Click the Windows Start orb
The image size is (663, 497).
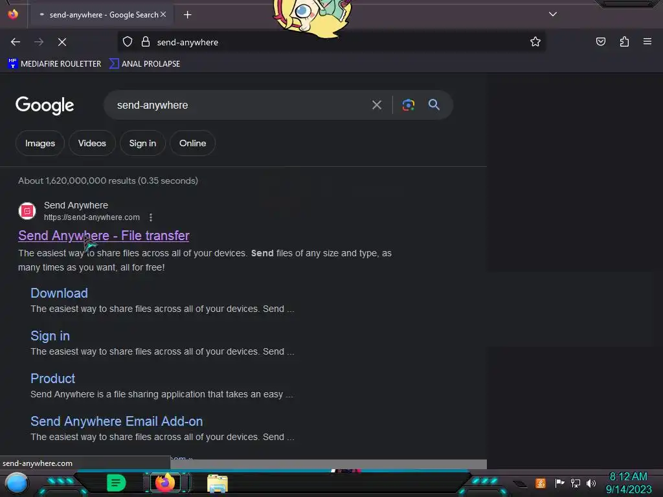point(16,483)
